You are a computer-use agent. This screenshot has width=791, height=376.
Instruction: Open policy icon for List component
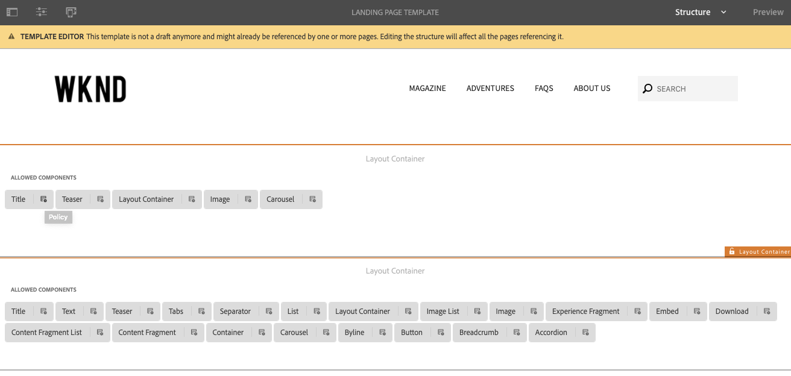point(317,312)
